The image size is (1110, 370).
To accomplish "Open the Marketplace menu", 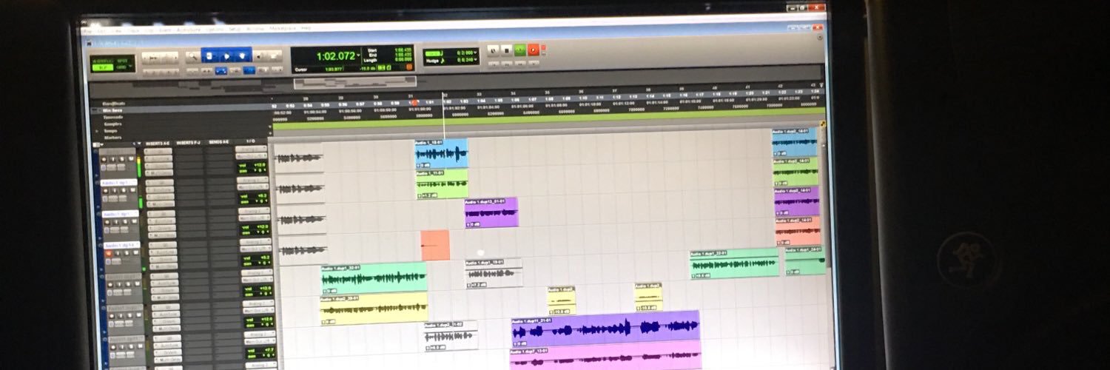I will click(283, 28).
